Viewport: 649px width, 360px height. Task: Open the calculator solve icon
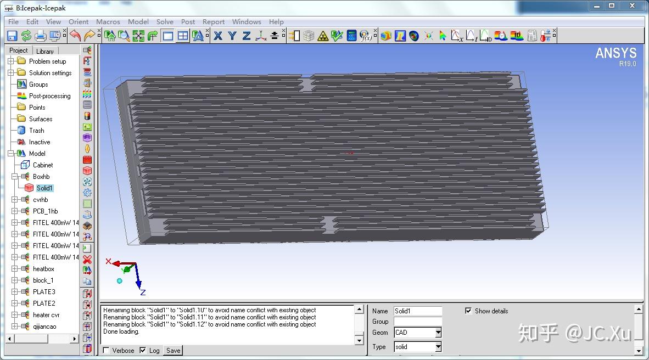point(351,36)
